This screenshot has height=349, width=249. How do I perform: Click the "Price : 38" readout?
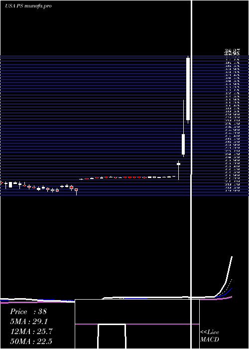coord(28,312)
